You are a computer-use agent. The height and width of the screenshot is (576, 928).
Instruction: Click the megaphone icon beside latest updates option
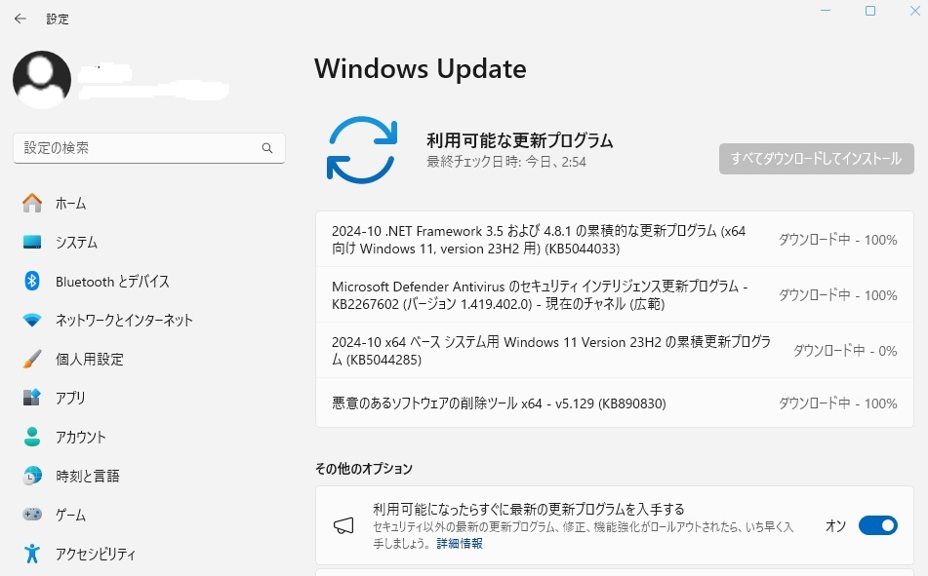point(343,526)
